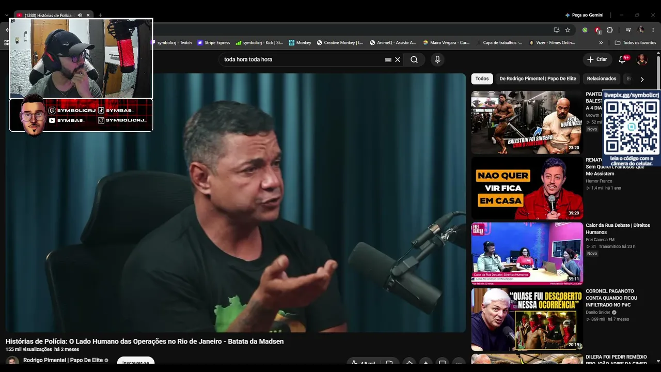Open the tab search dropdown arrow
Screen dimensions: 661x372
[x=6, y=16]
